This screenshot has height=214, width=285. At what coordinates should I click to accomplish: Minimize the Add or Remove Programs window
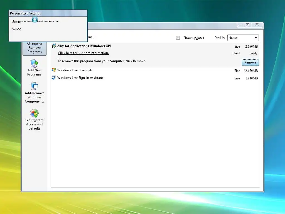pos(240,25)
